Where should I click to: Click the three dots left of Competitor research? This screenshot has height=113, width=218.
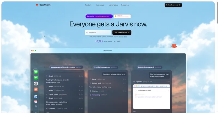134,67
